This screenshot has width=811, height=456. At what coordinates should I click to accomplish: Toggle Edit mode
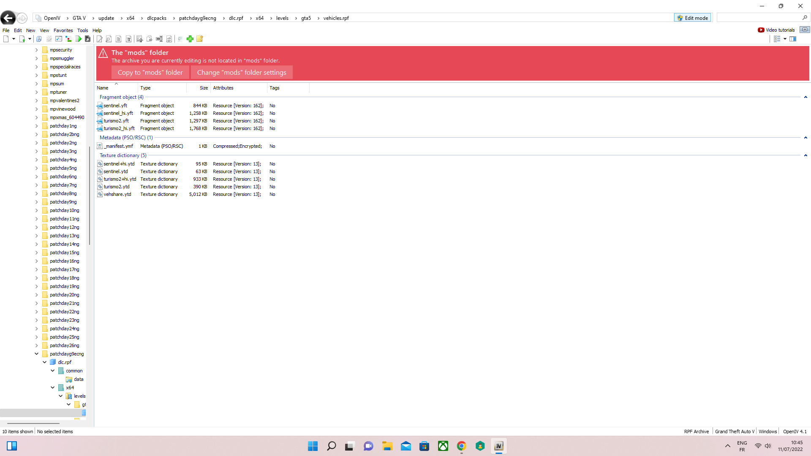click(x=692, y=18)
